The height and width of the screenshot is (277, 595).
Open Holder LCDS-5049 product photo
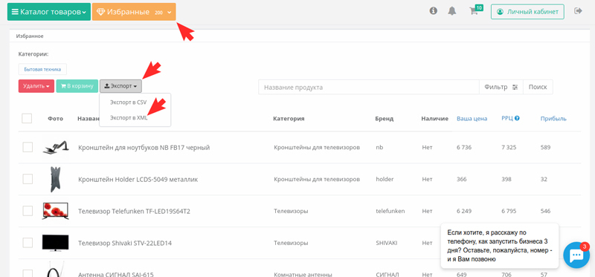[55, 179]
